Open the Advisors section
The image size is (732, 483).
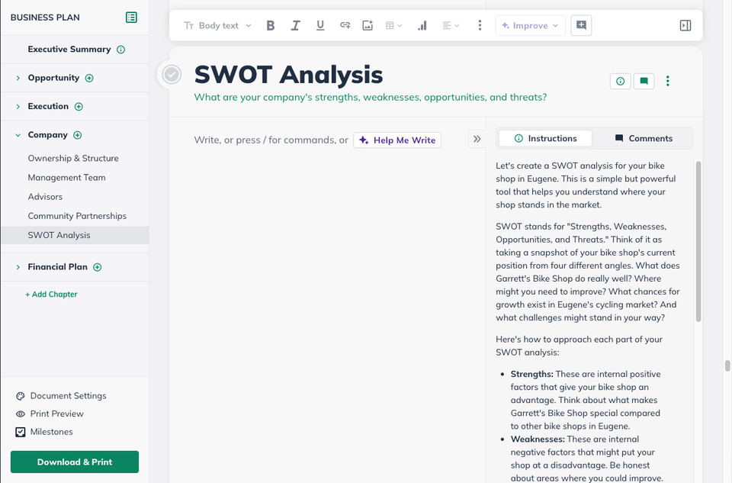point(45,197)
